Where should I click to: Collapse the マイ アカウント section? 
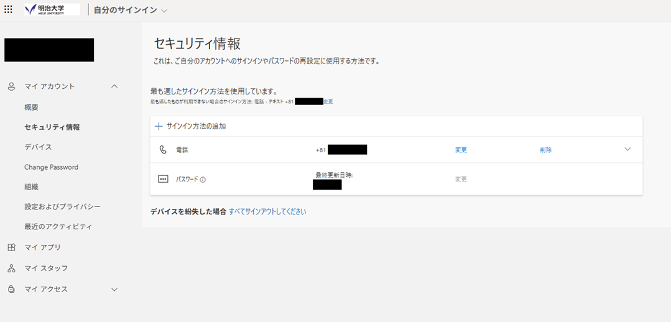tap(114, 86)
